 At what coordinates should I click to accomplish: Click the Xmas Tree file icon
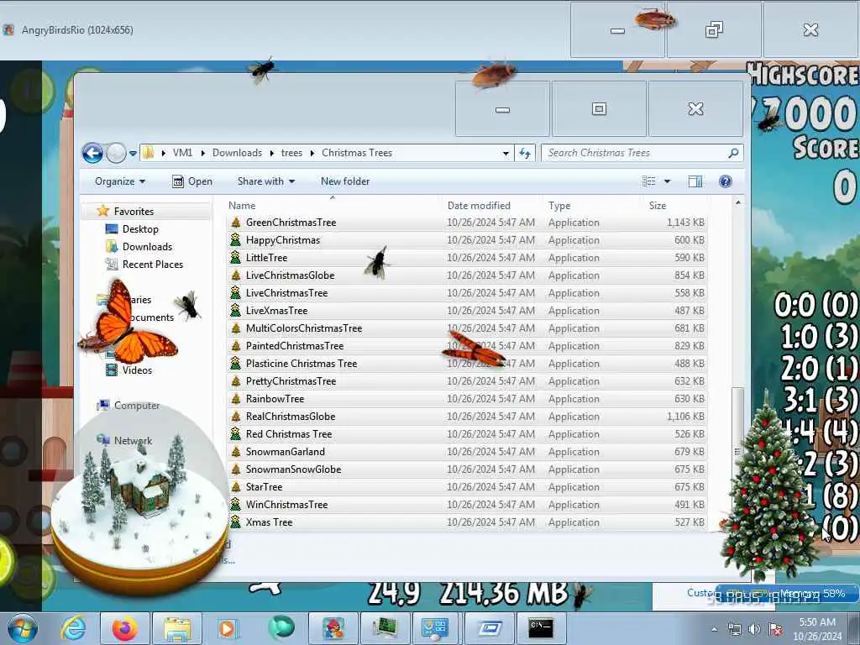coord(236,522)
